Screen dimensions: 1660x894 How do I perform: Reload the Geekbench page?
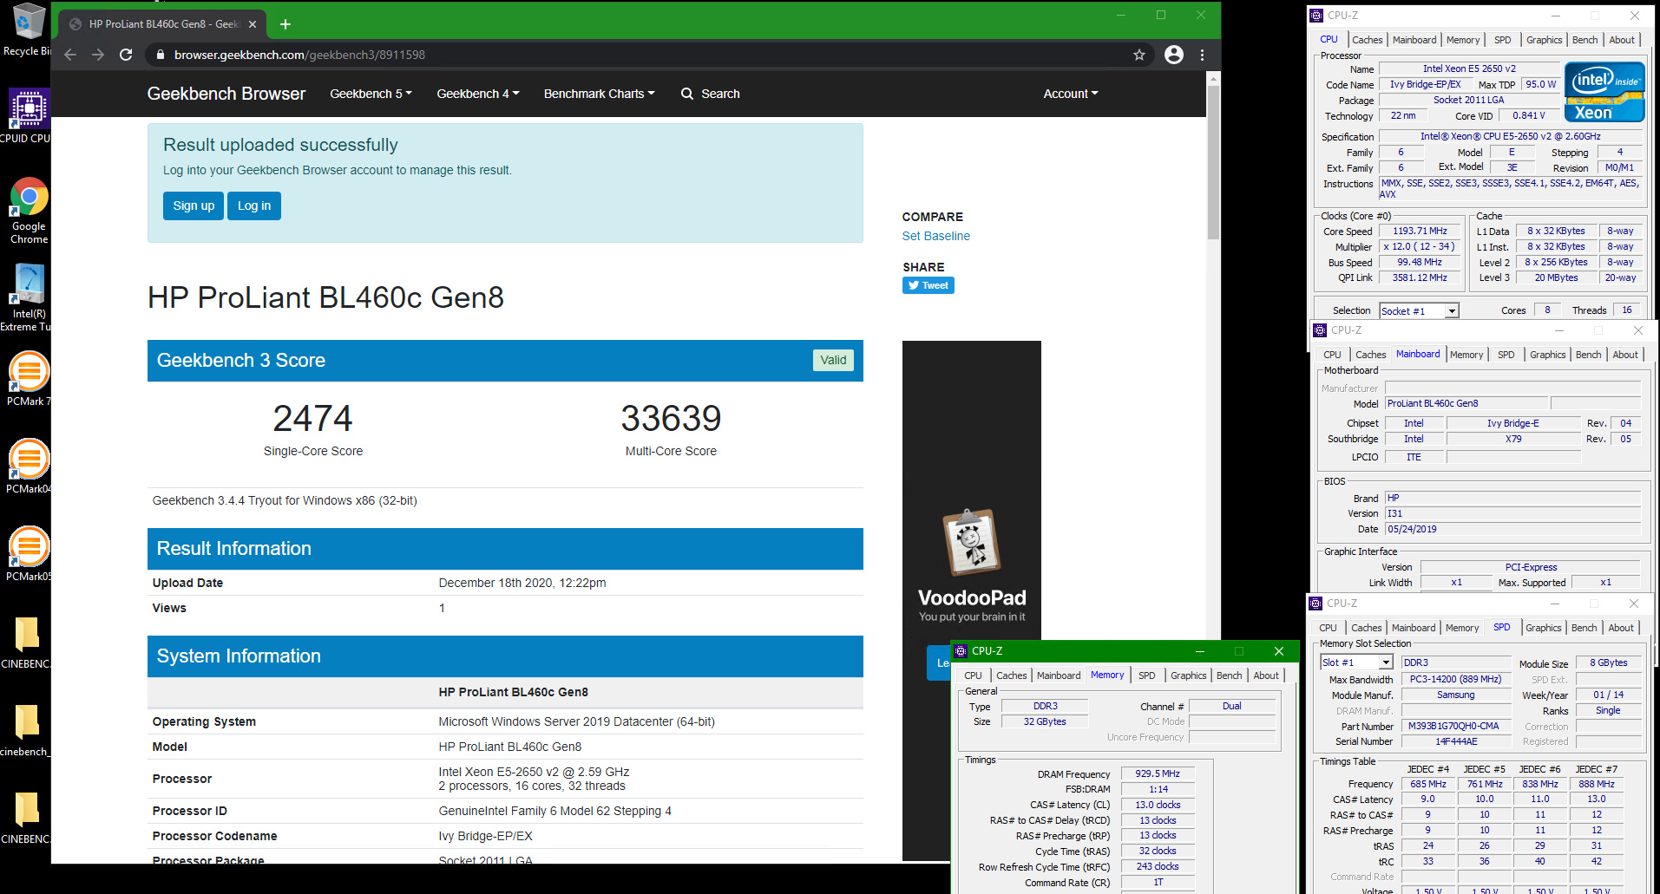point(126,55)
